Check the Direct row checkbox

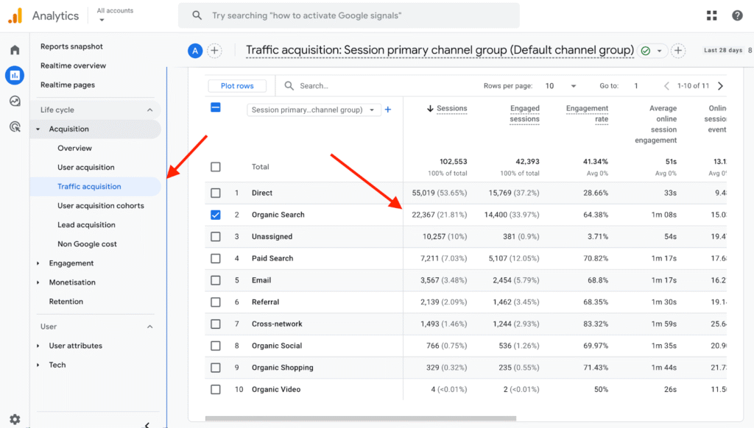[216, 193]
